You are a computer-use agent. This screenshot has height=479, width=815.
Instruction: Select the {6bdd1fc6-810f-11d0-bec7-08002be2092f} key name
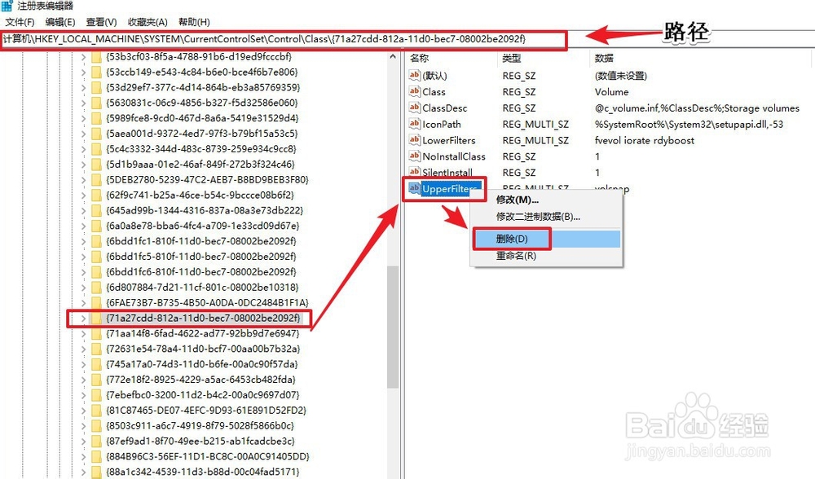(201, 272)
